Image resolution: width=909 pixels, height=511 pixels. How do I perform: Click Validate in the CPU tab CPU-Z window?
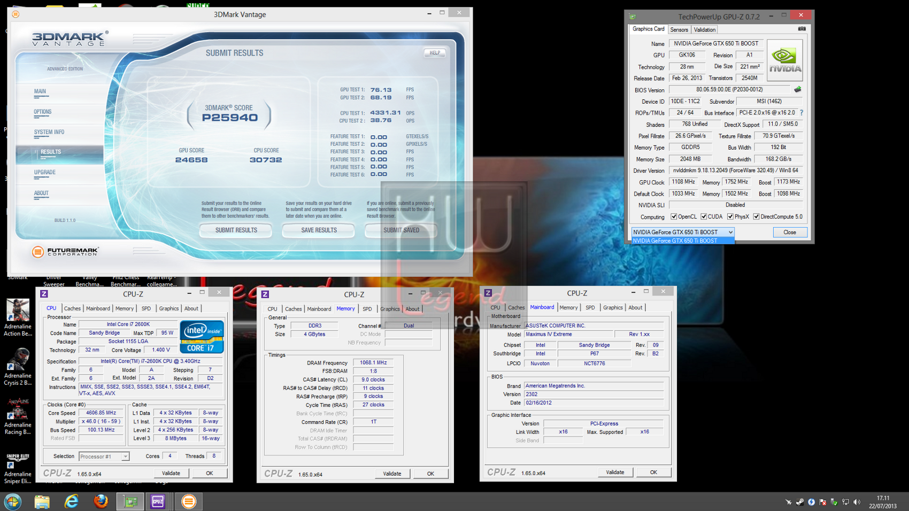tap(171, 473)
